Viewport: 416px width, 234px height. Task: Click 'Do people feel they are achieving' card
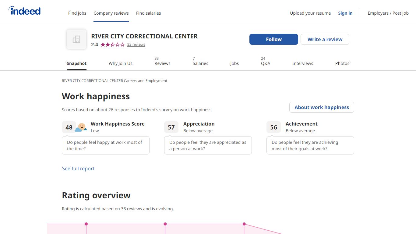point(310,145)
